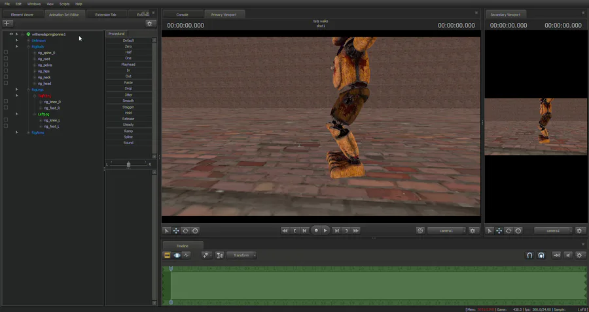589x312 pixels.
Task: Choose the rotate tool in Primary Viewport
Action: pos(186,230)
